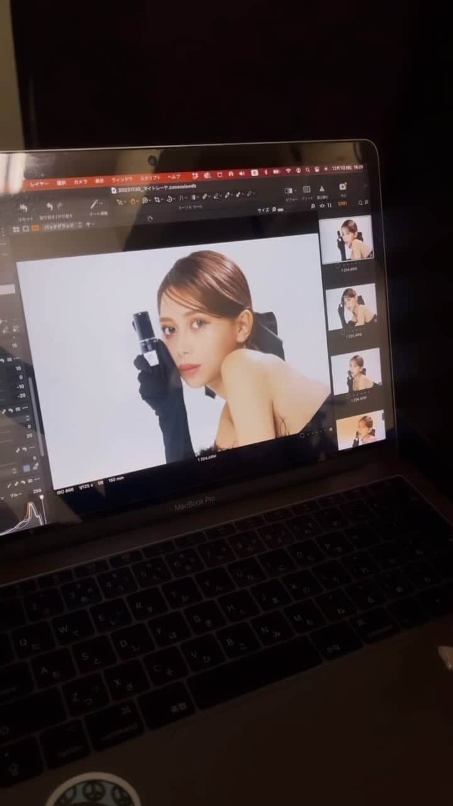Click the 1204.ARW filename below viewer
The height and width of the screenshot is (806, 453).
206,459
